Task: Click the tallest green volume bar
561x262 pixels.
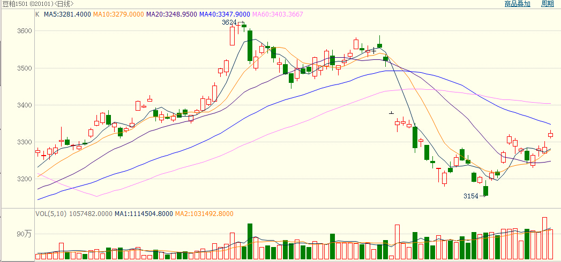Action: tap(250, 242)
